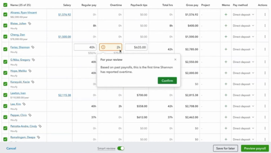The image size is (271, 153).
Task: Uncheck G Nika, Gregory row checkbox
Action: coord(5,62)
